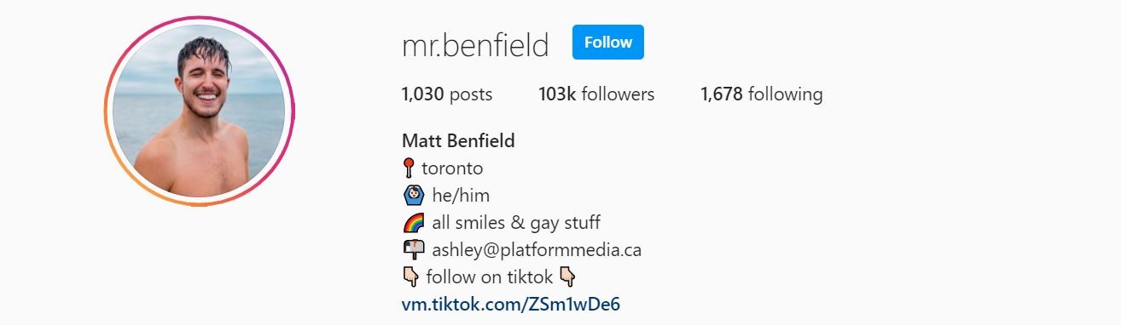Select the mr.benfield username heading
Screen dimensions: 1121x325
475,45
